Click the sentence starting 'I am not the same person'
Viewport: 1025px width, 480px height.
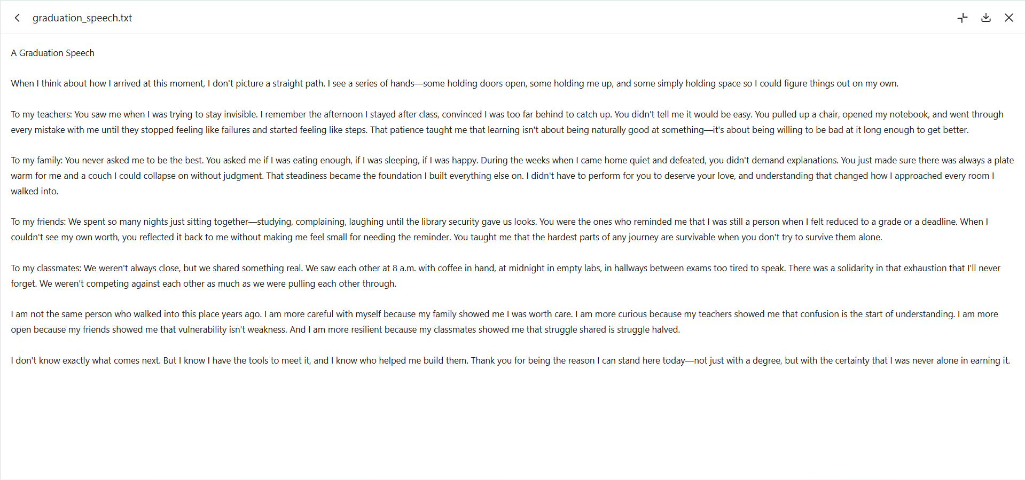pyautogui.click(x=136, y=314)
